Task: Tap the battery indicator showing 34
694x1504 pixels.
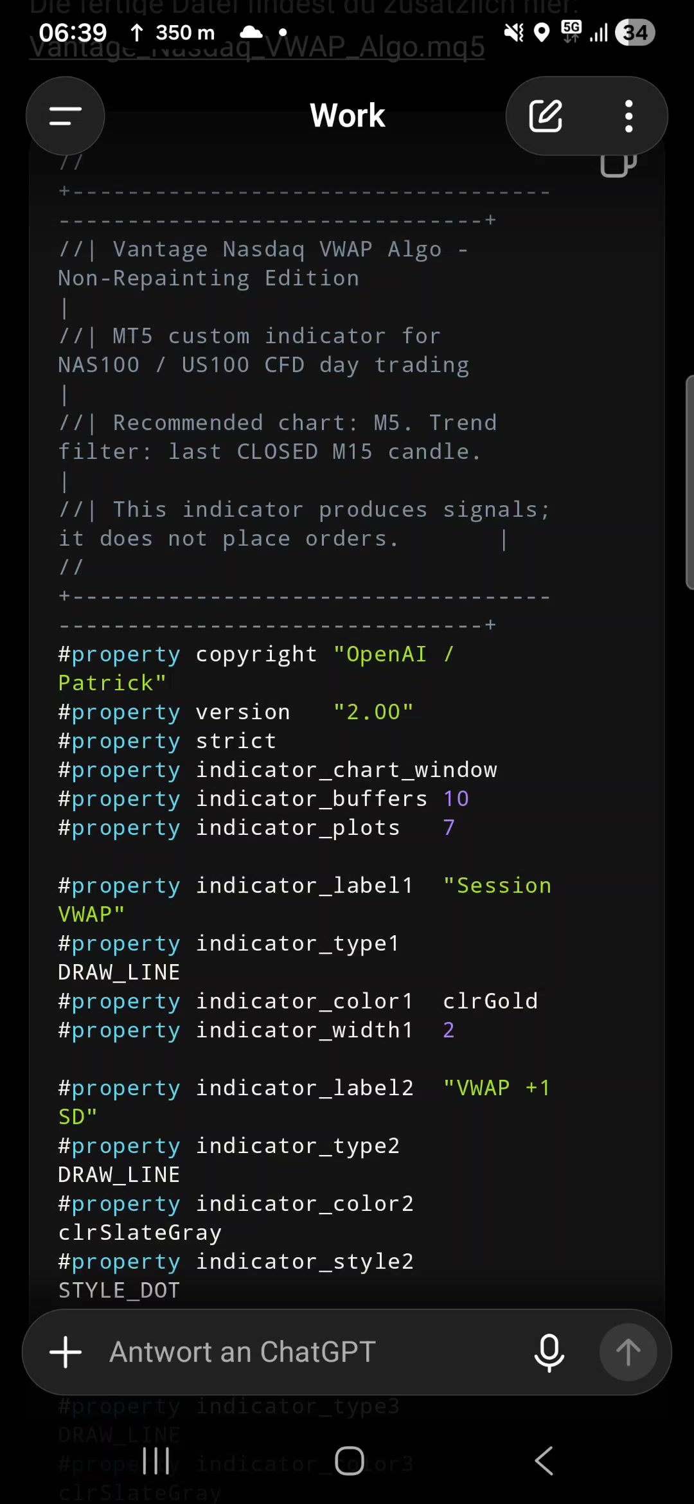Action: pyautogui.click(x=635, y=32)
